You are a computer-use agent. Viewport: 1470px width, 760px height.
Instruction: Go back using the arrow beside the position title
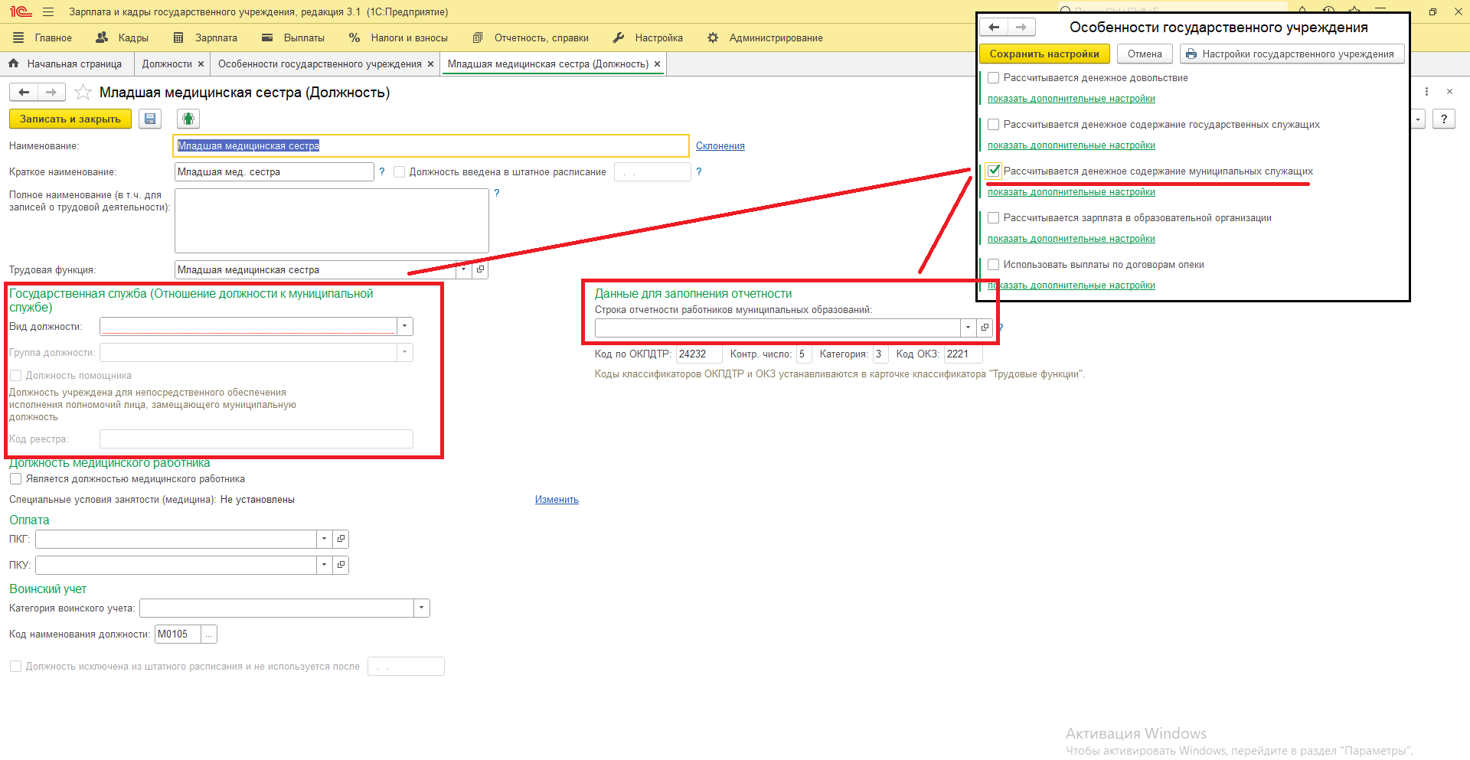tap(24, 93)
